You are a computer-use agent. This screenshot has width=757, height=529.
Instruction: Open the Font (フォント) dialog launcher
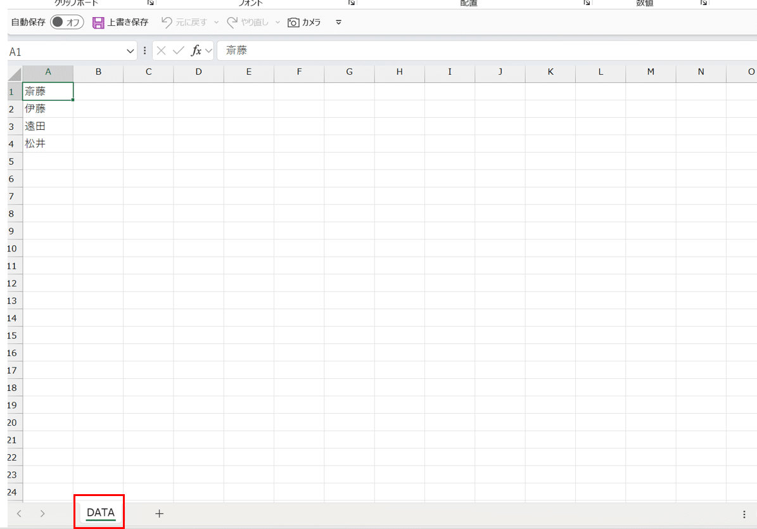351,3
